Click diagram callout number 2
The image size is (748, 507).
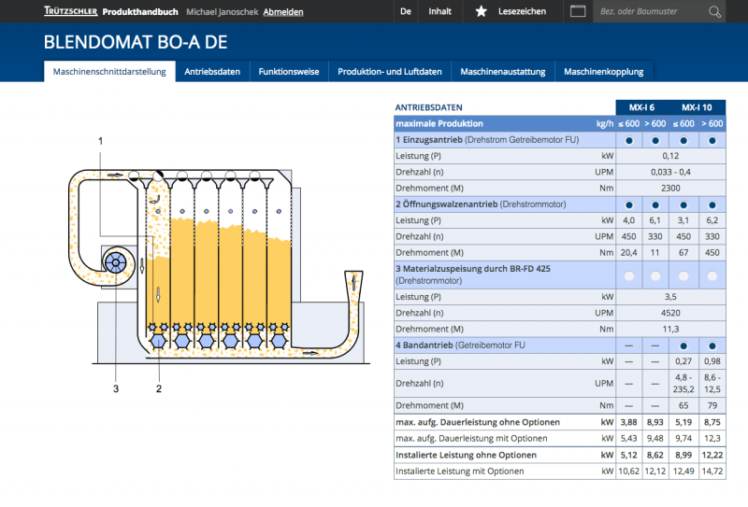(159, 388)
